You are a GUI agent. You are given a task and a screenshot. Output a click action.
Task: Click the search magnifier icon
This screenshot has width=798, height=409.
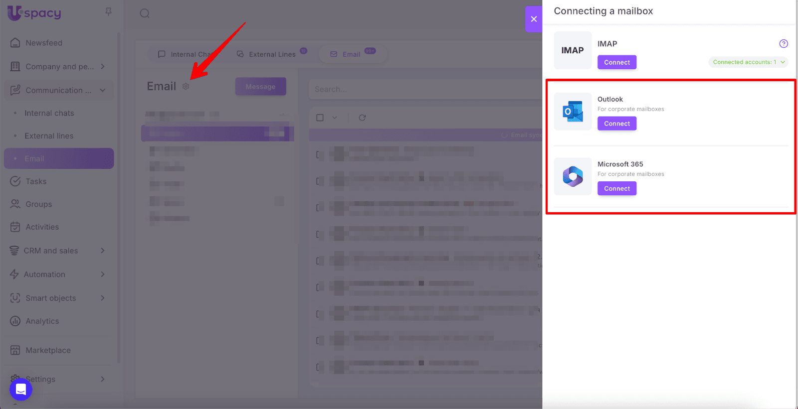[x=145, y=13]
